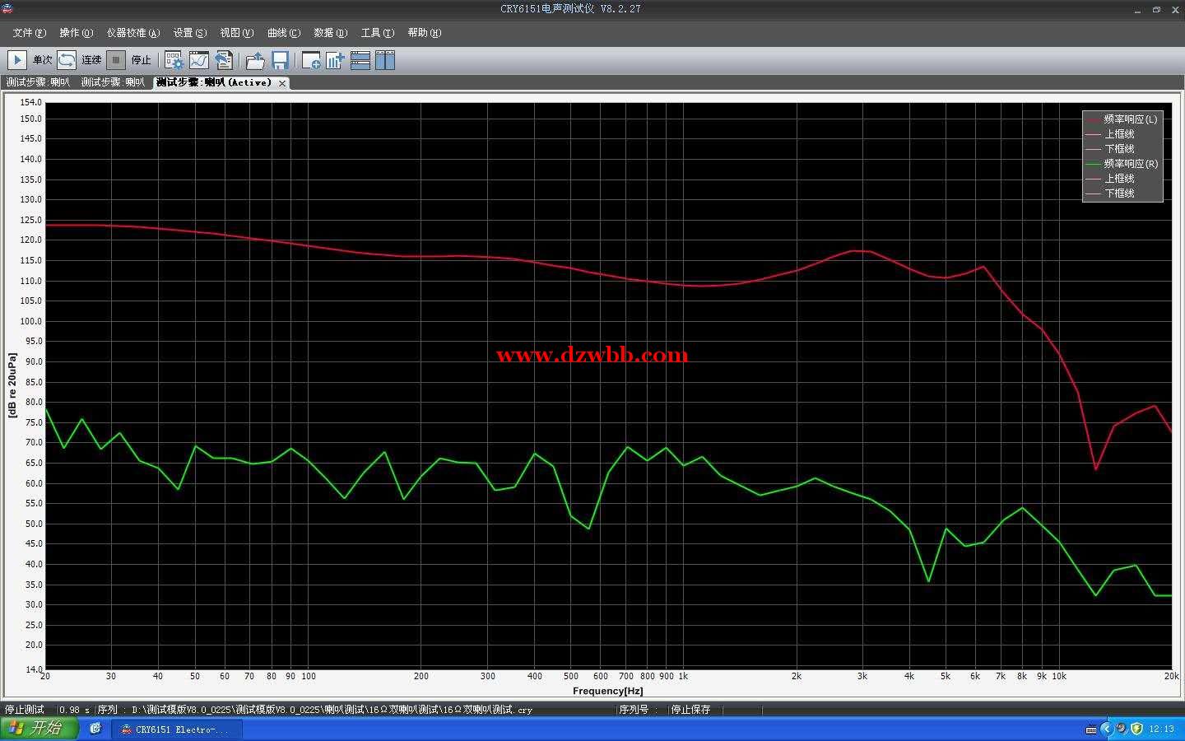Open the 文件(F) menu

coord(29,33)
